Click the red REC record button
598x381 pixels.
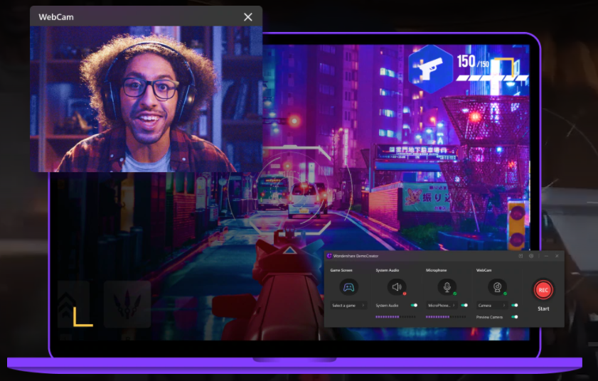tap(543, 290)
